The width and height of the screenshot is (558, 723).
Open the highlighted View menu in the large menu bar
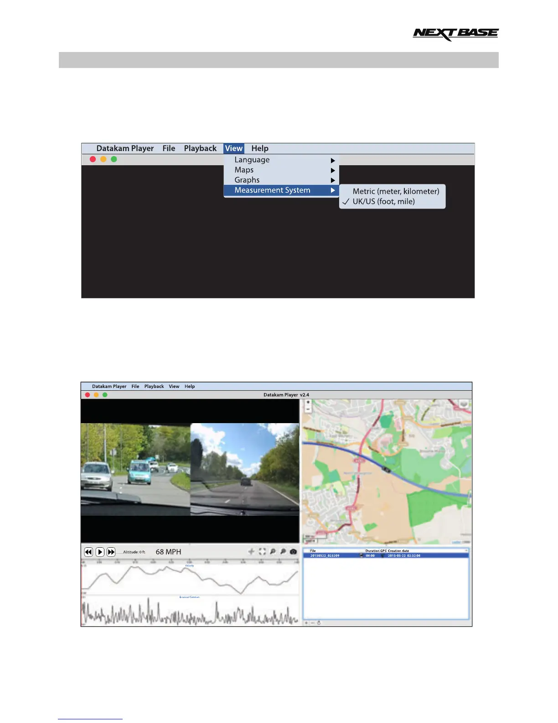tap(234, 148)
